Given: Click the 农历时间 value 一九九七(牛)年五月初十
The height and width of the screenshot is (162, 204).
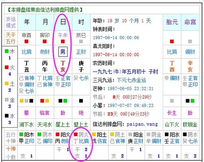Looking at the screenshot, I should (x=119, y=71).
